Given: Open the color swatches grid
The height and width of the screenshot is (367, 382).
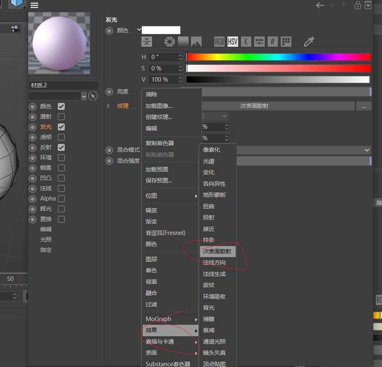Looking at the screenshot, I should pyautogui.click(x=286, y=41).
